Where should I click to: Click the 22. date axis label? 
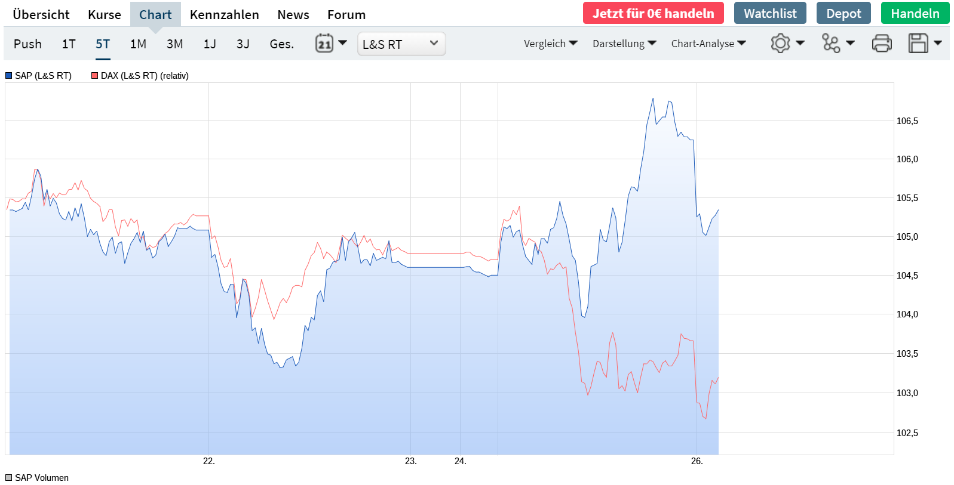click(209, 461)
